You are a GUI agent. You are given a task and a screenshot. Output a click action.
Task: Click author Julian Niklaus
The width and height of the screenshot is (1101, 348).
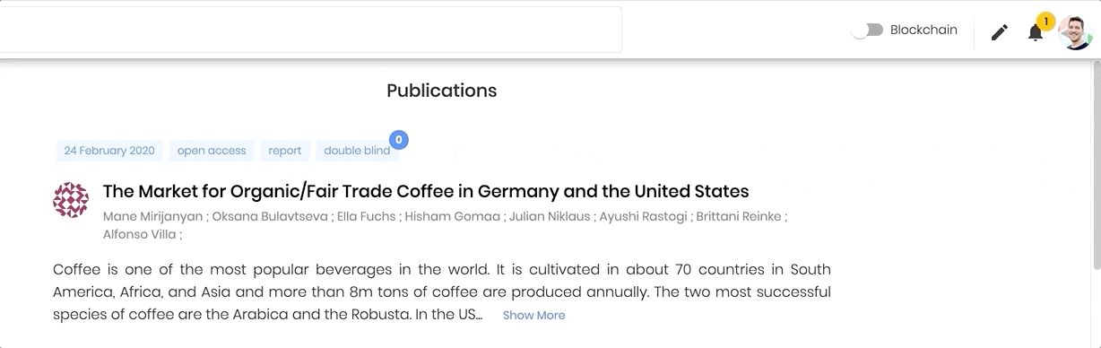(x=550, y=216)
